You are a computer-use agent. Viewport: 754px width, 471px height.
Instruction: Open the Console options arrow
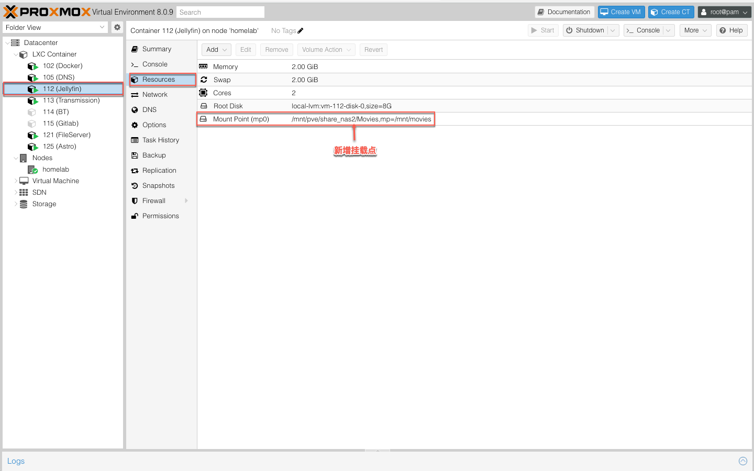pos(668,30)
